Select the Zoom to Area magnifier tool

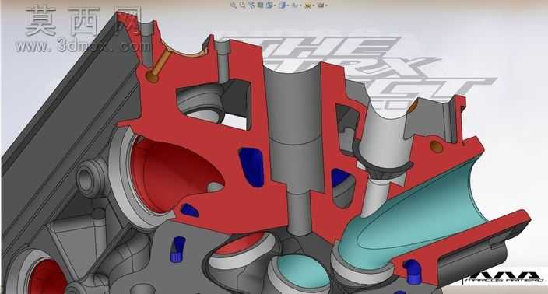(242, 5)
